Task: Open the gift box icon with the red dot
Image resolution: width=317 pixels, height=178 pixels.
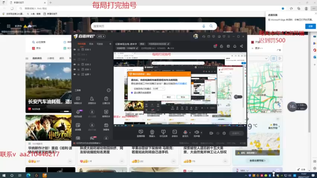Action: coord(215,46)
